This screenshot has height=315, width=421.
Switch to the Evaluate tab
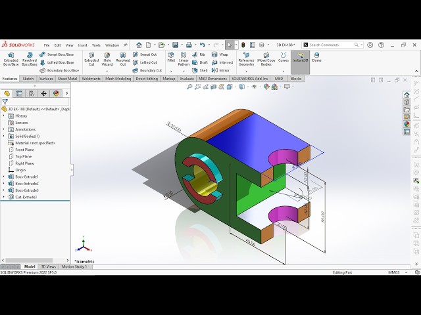point(187,79)
